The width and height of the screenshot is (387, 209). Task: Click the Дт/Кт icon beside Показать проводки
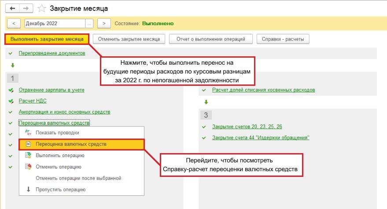tap(28, 132)
